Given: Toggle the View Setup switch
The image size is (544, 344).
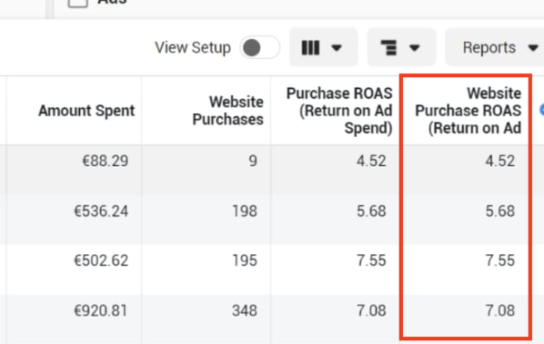Looking at the screenshot, I should 260,47.
